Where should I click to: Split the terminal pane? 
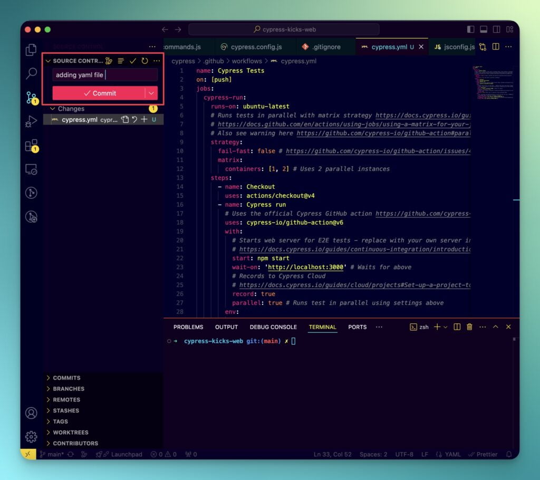457,327
